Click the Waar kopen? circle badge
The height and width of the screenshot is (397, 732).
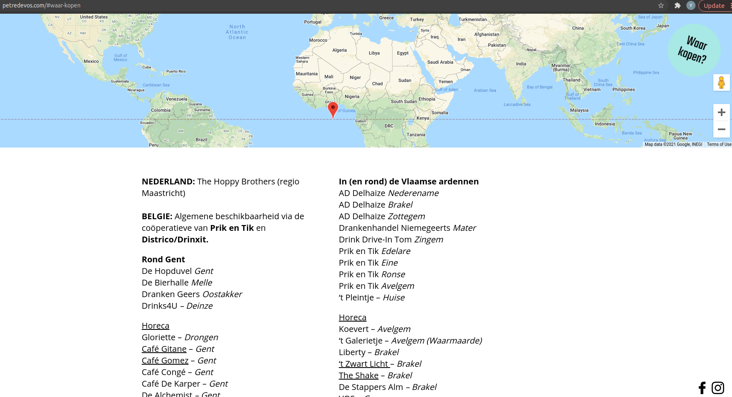tap(694, 50)
